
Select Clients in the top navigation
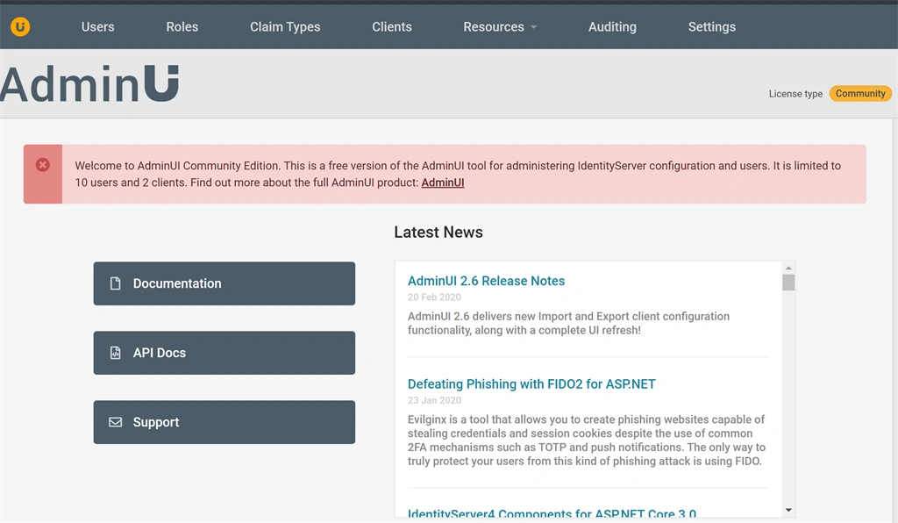click(x=392, y=27)
